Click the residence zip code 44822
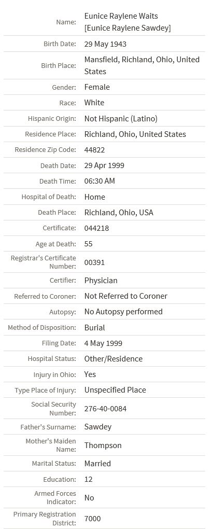212x529 pixels. pos(94,150)
